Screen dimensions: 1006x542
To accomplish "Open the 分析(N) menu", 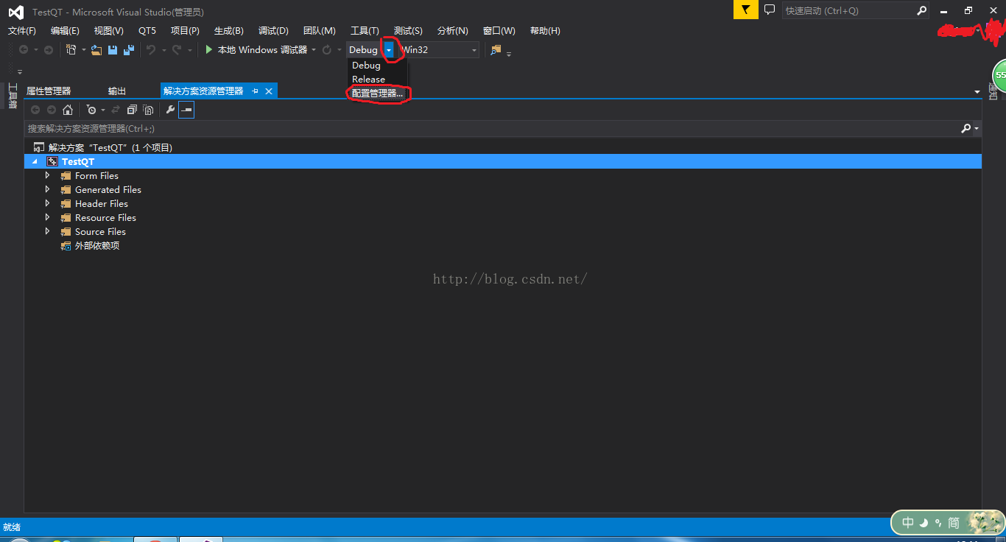I will tap(452, 30).
